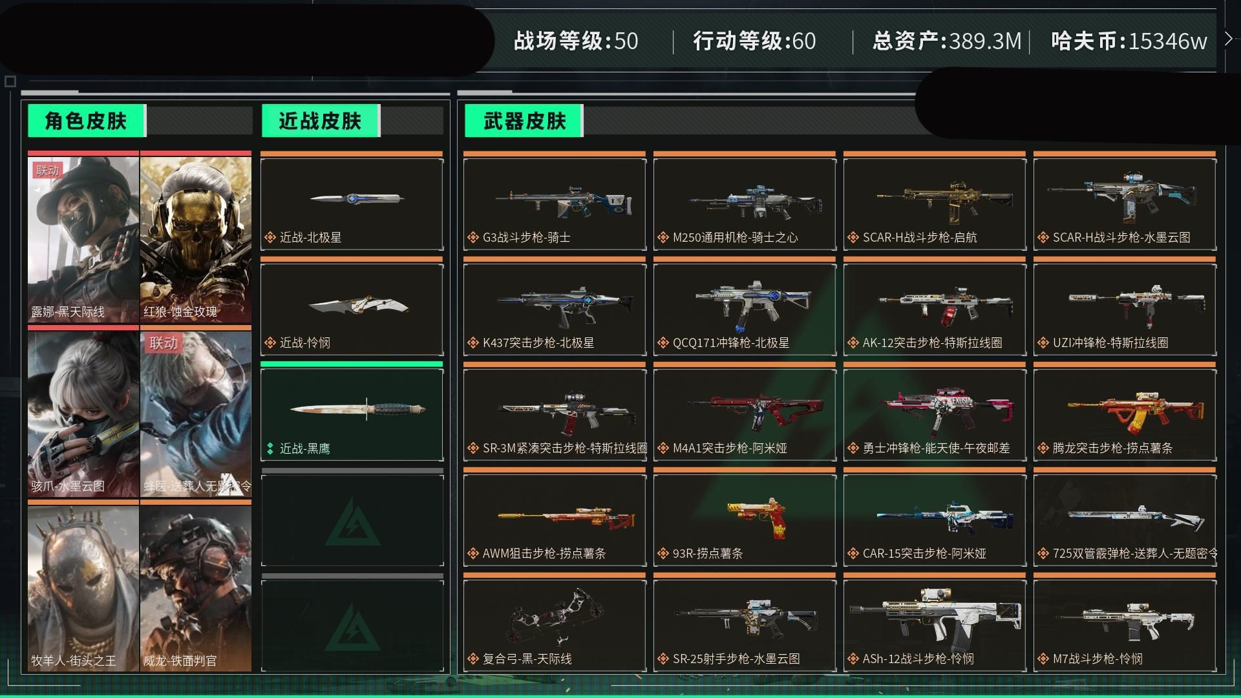
Task: Pick the 93R-捞点薯条 pistol skin
Action: click(745, 520)
